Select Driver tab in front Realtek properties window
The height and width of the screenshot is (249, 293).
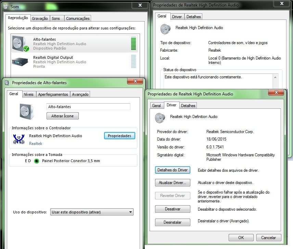click(x=171, y=105)
